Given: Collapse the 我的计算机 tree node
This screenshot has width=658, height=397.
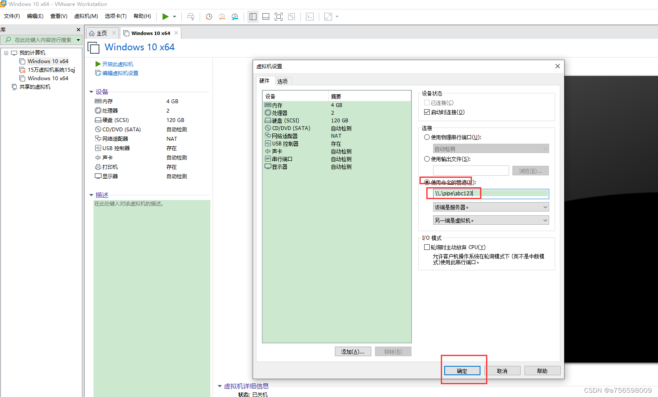Looking at the screenshot, I should tap(6, 53).
